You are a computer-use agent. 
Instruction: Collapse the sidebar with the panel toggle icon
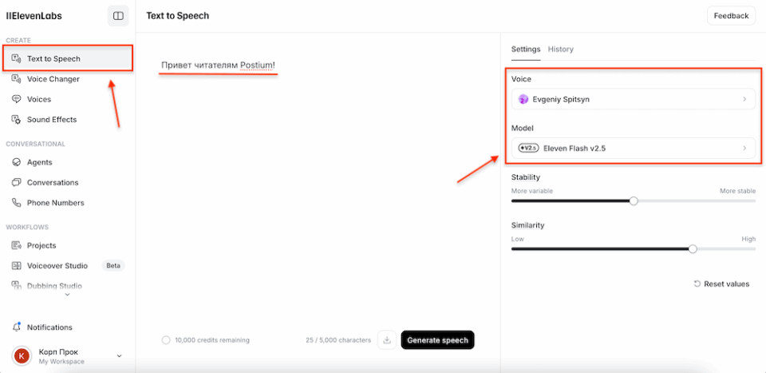(x=118, y=16)
